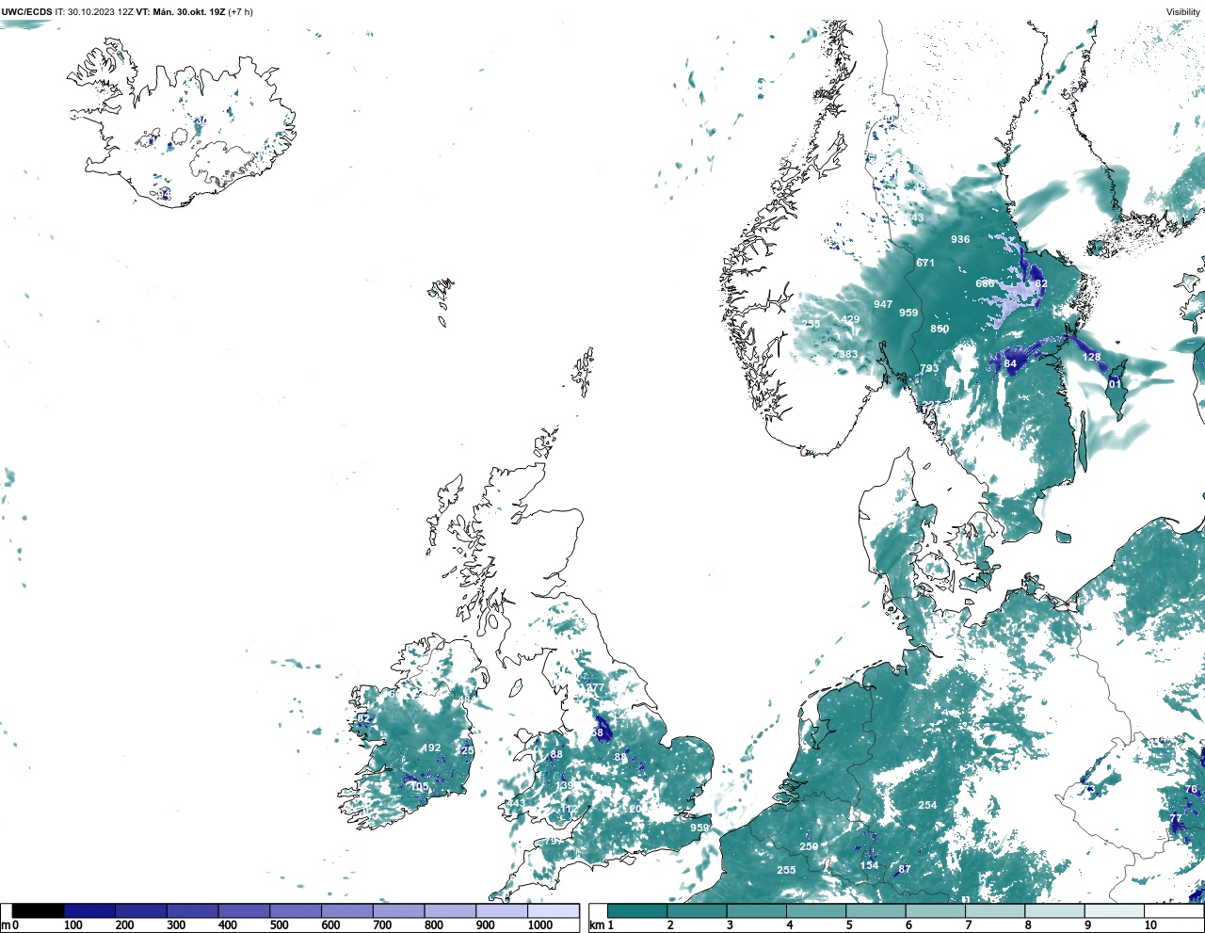Viewport: 1205px width, 933px height.
Task: Click the 'Visibility' label in the corner
Action: pos(1183,12)
